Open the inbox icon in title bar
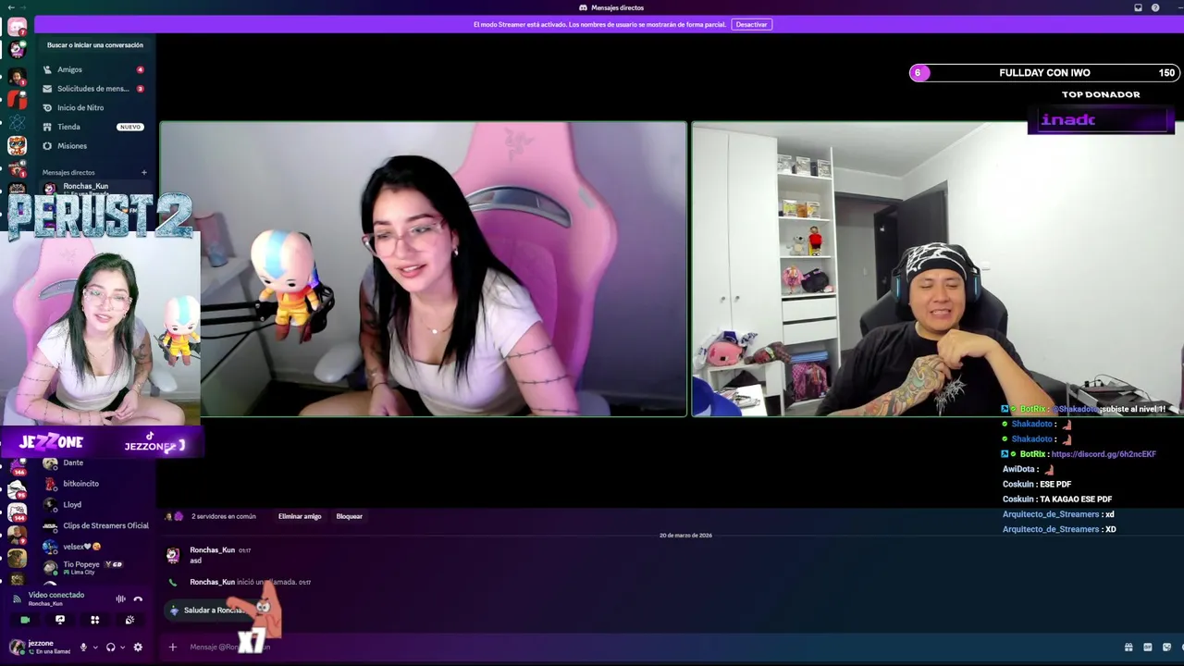 [1138, 7]
